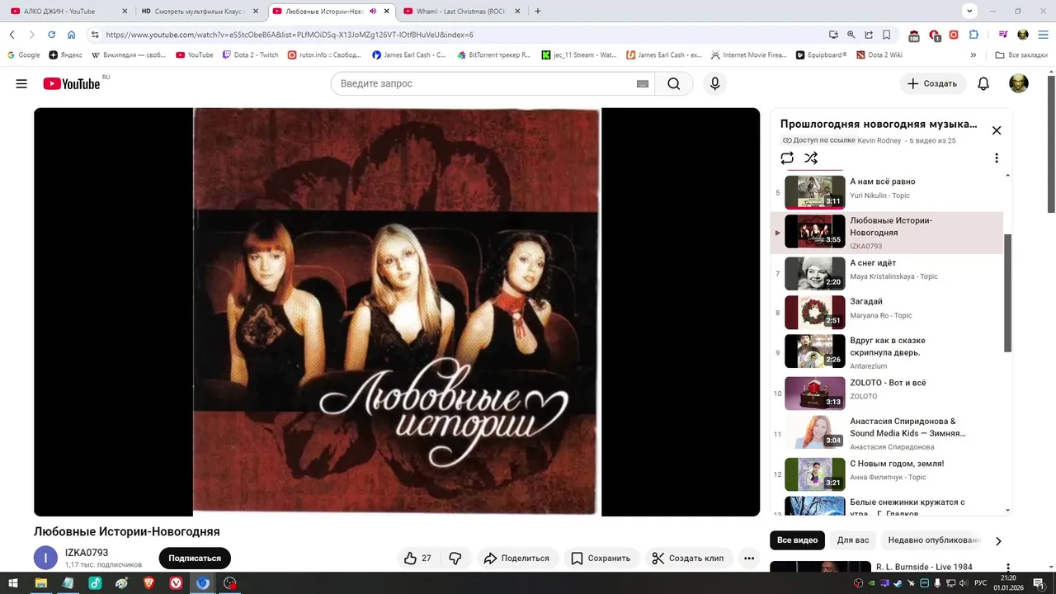Play Анастасия Спиридонова Зимняя track
The width and height of the screenshot is (1056, 594).
[x=887, y=433]
